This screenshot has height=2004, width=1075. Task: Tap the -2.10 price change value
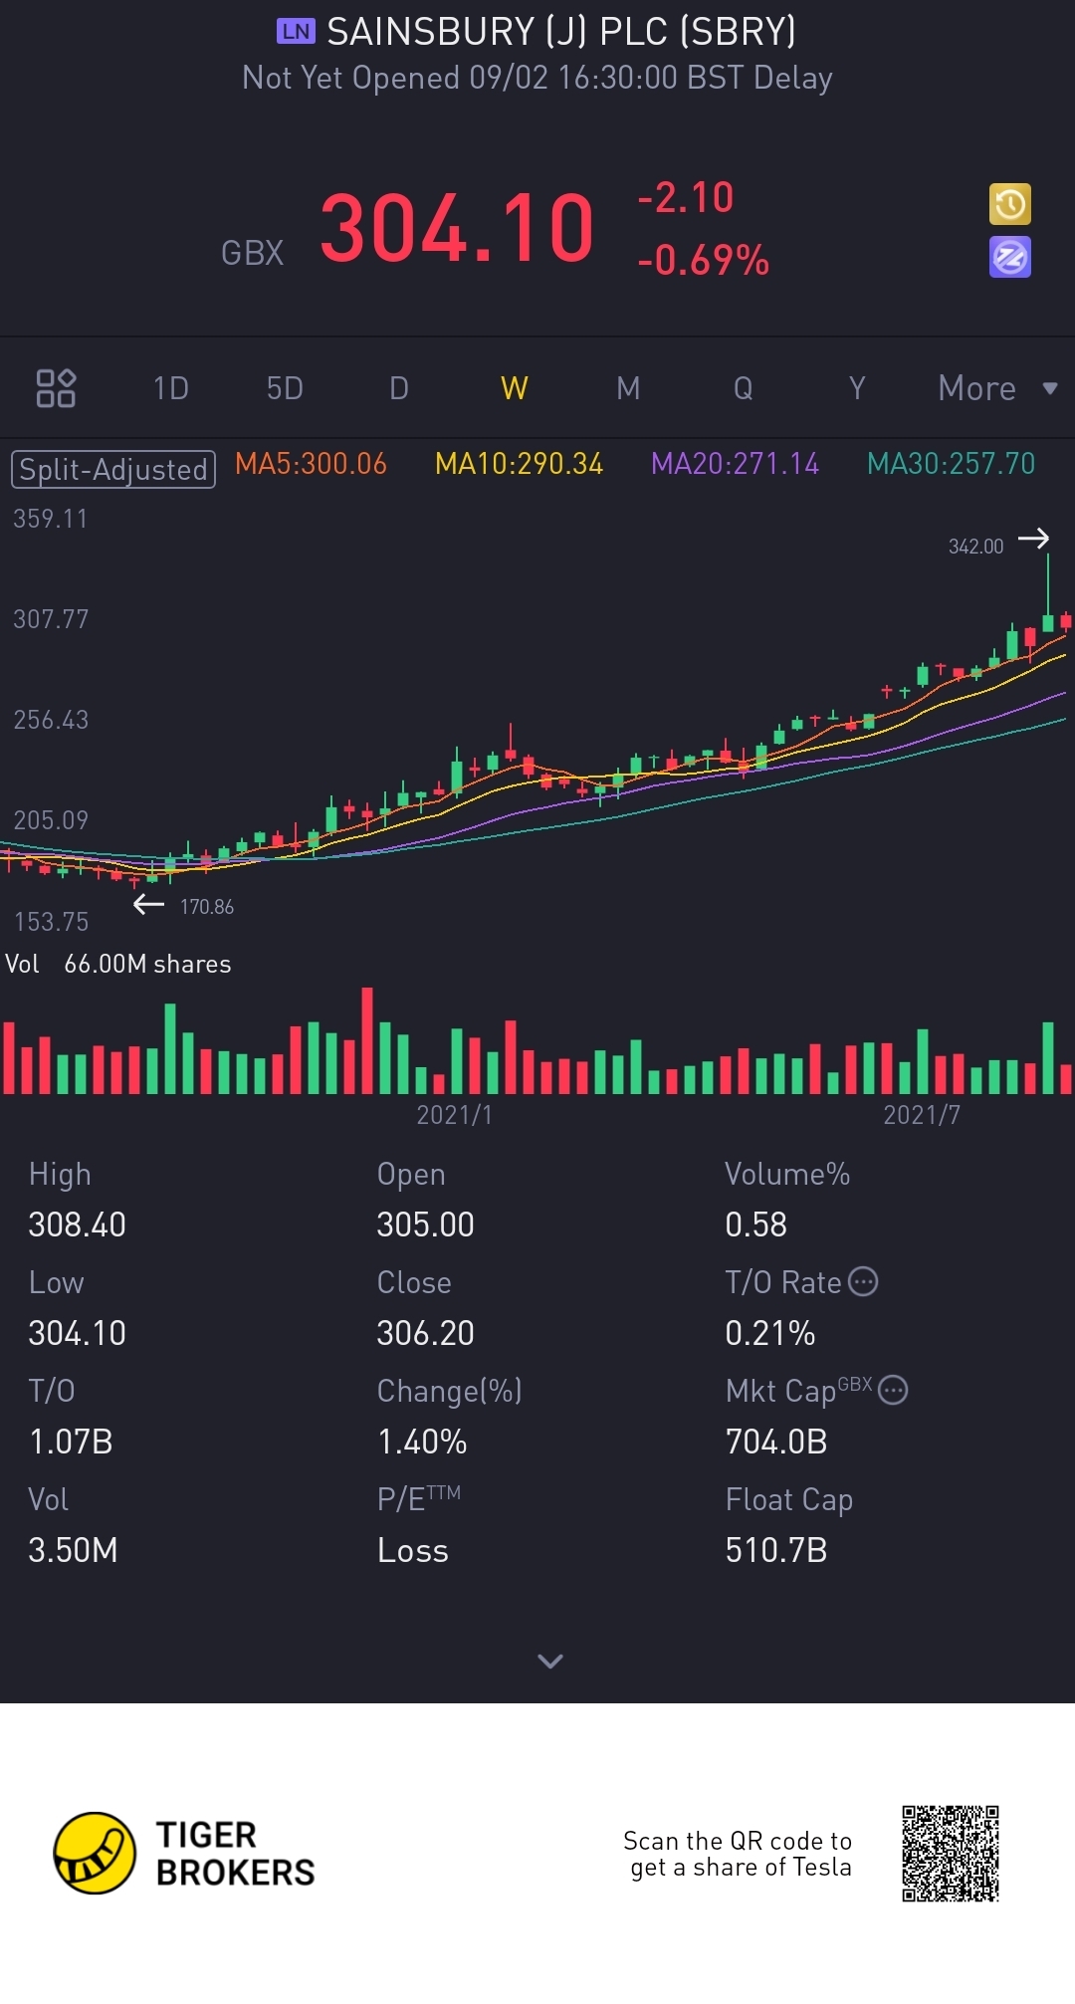686,197
